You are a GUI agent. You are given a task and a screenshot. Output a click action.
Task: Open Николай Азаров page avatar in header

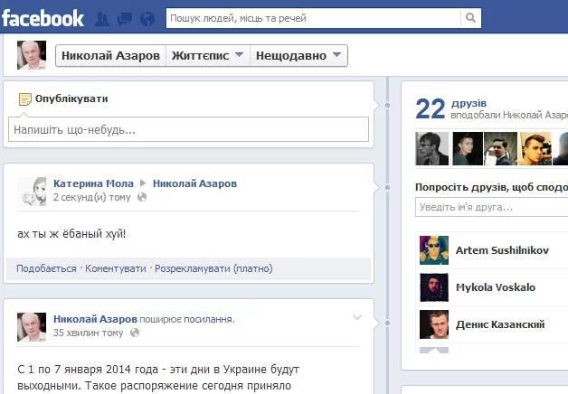(32, 55)
